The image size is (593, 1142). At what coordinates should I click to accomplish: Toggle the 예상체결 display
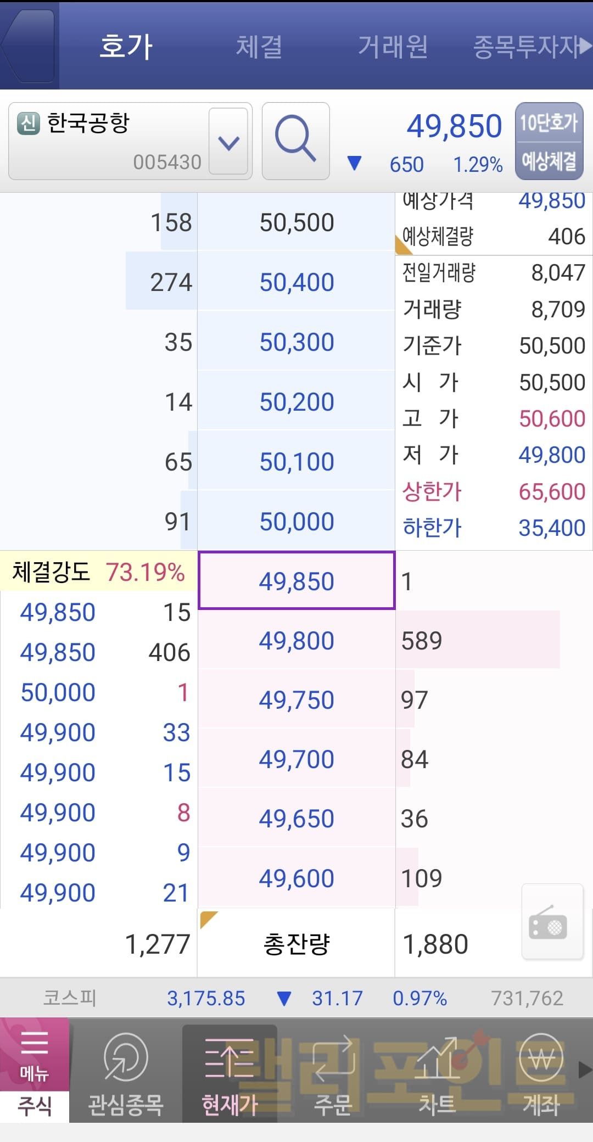point(549,161)
